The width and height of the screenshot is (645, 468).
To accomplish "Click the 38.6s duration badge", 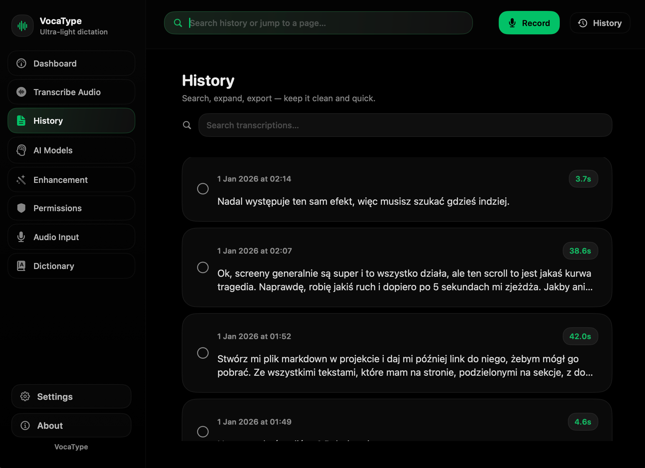I will (580, 251).
